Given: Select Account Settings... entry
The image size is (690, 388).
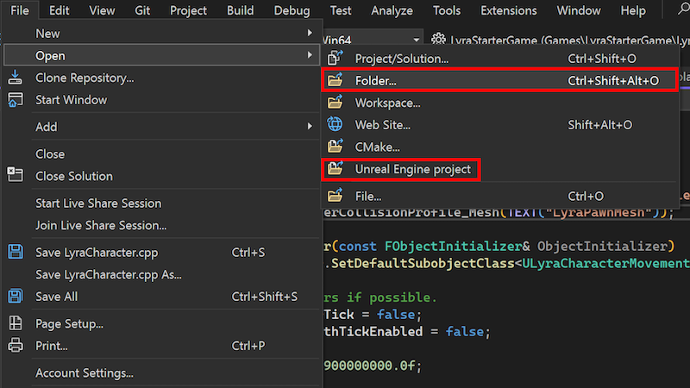Looking at the screenshot, I should pyautogui.click(x=161, y=373).
